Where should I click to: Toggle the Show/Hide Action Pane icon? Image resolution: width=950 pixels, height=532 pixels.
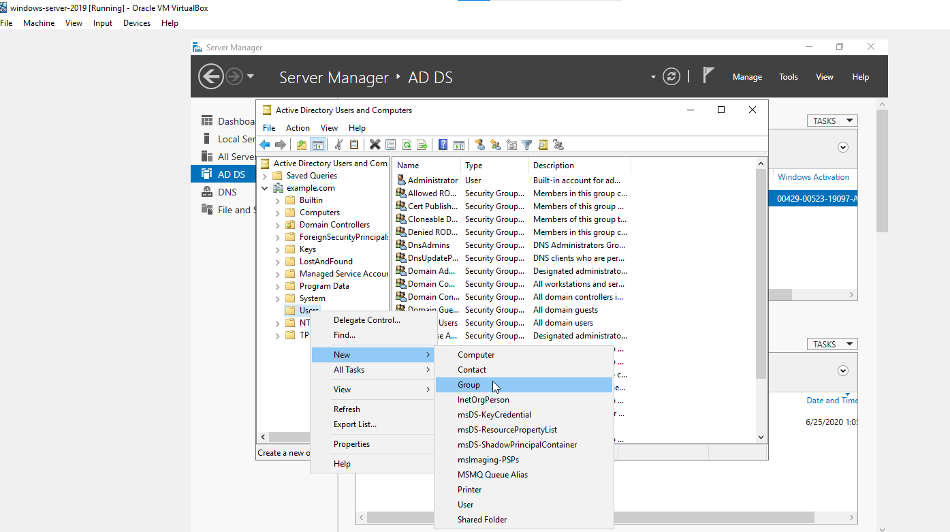459,144
